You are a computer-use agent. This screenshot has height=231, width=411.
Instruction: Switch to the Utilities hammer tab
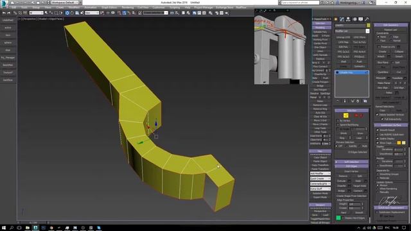coord(367,19)
